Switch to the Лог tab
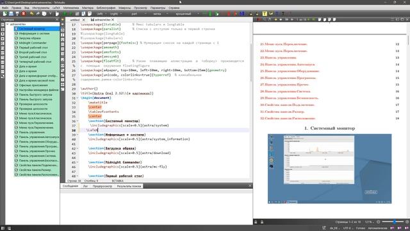 [85, 186]
